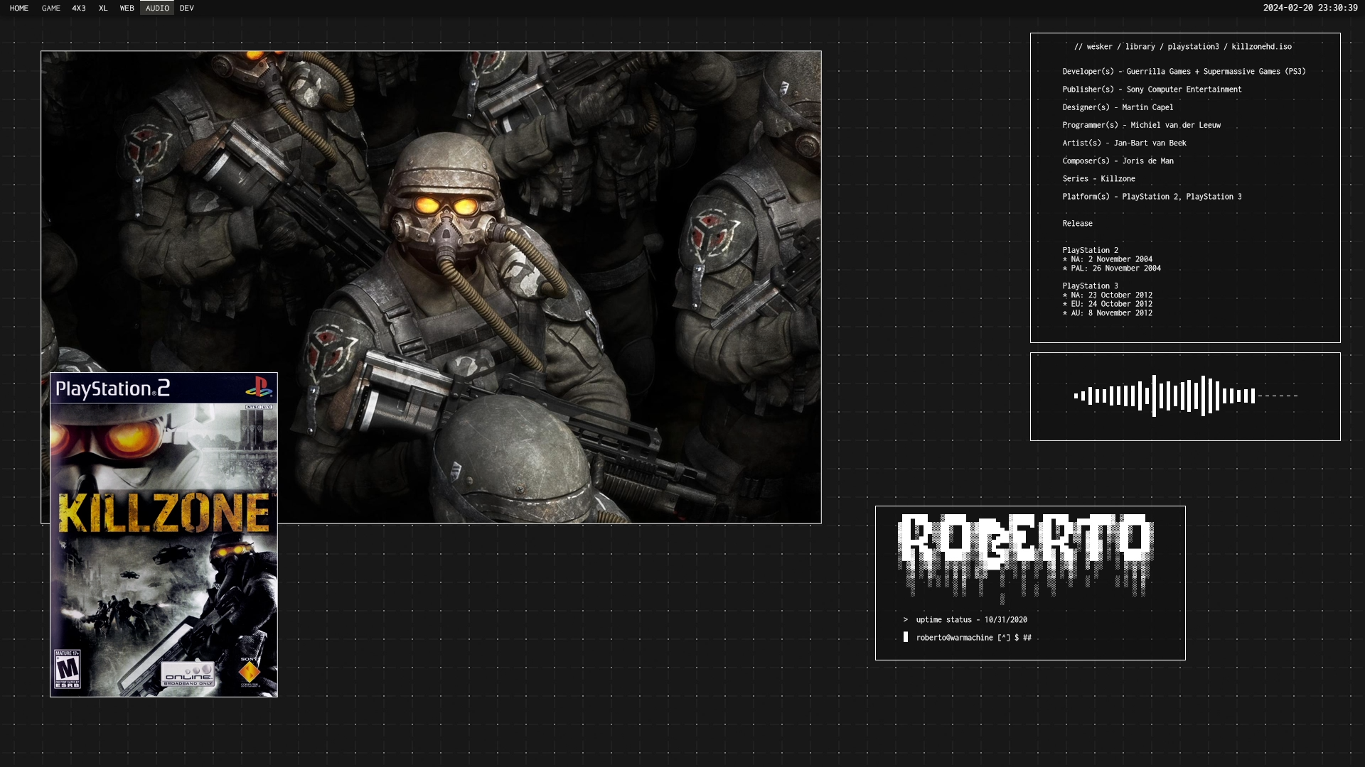
Task: Switch to the DEV workspace tab
Action: [x=187, y=8]
